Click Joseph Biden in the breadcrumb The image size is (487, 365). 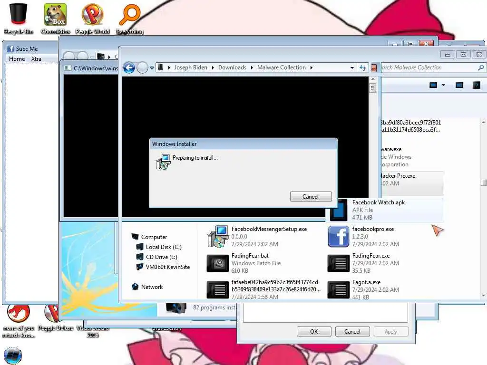pos(191,67)
